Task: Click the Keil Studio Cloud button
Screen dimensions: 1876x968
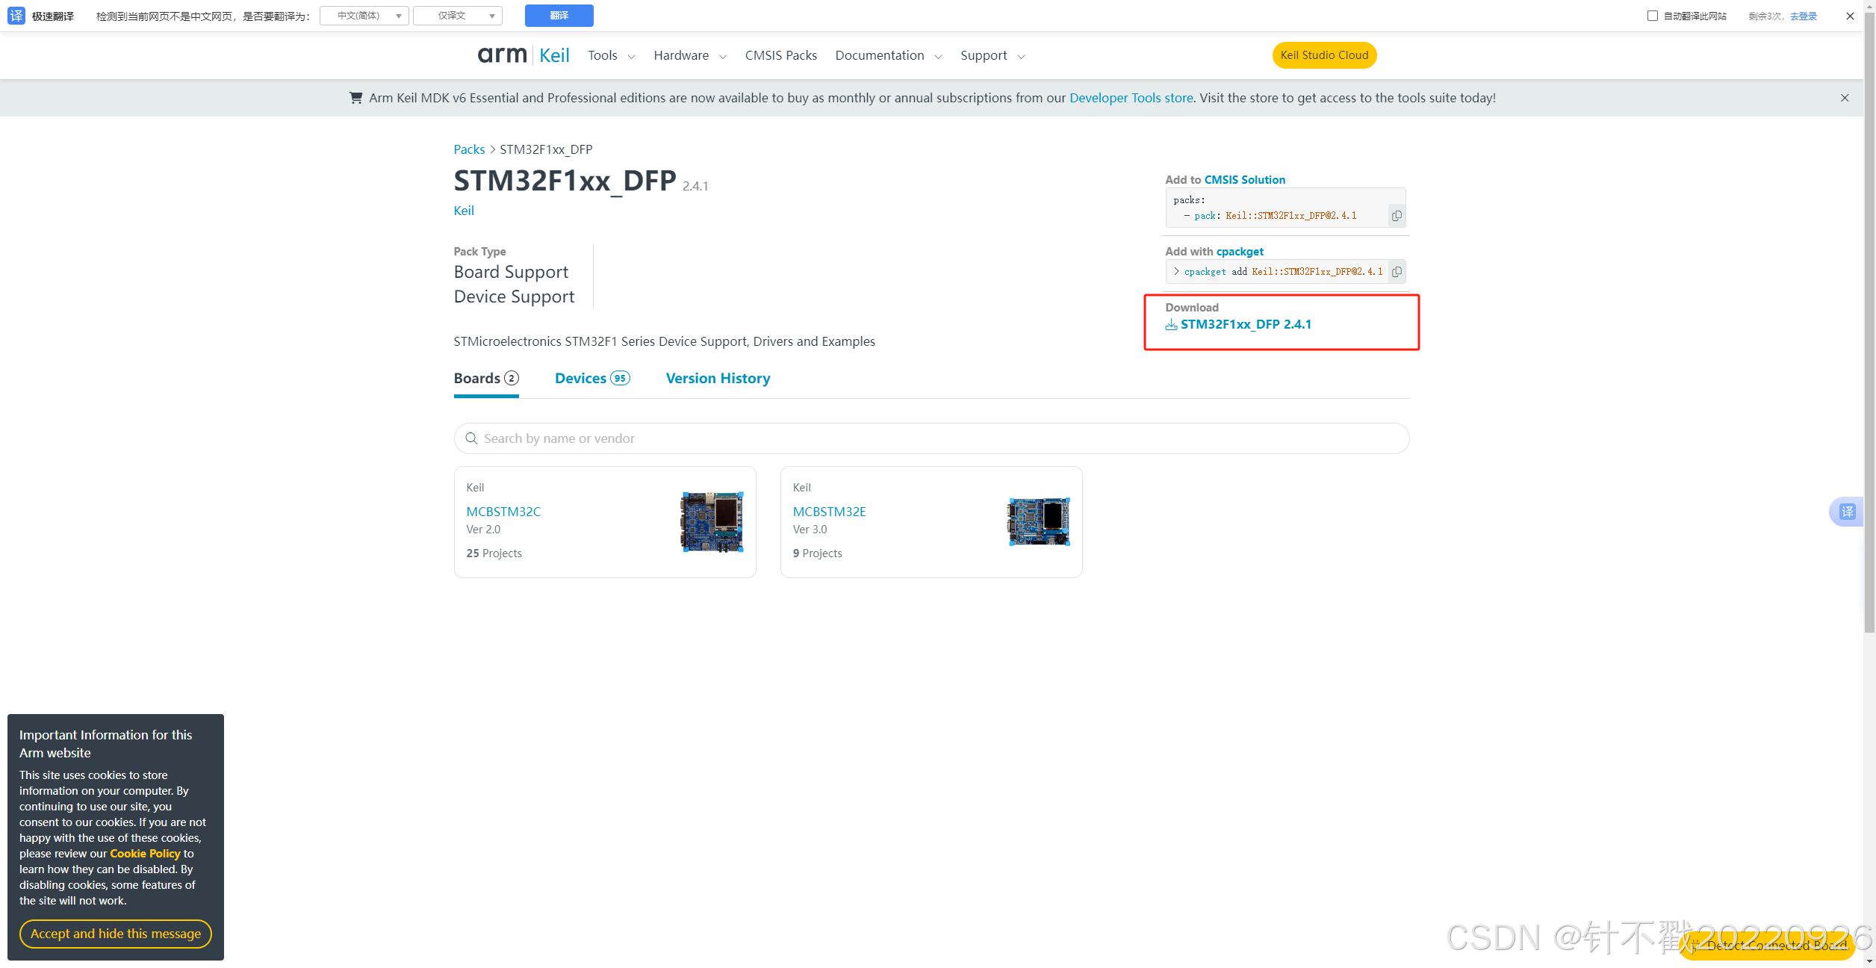Action: click(1323, 55)
